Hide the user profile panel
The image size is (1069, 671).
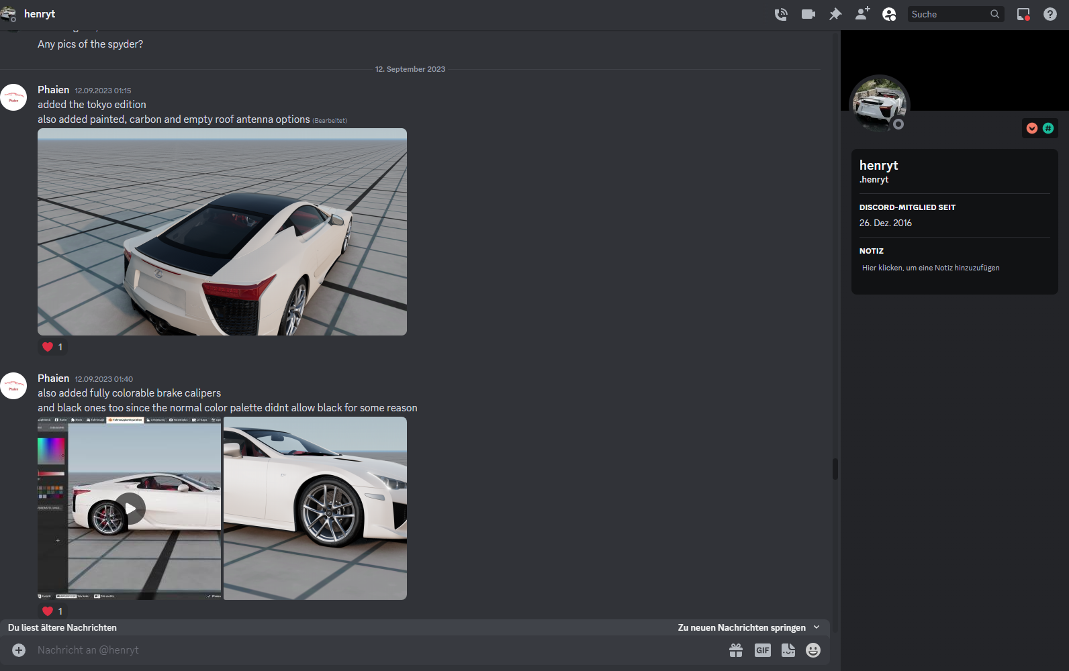pyautogui.click(x=889, y=14)
